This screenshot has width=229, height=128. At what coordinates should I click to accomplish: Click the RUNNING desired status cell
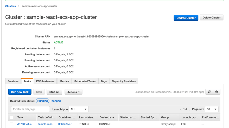(x=105, y=124)
